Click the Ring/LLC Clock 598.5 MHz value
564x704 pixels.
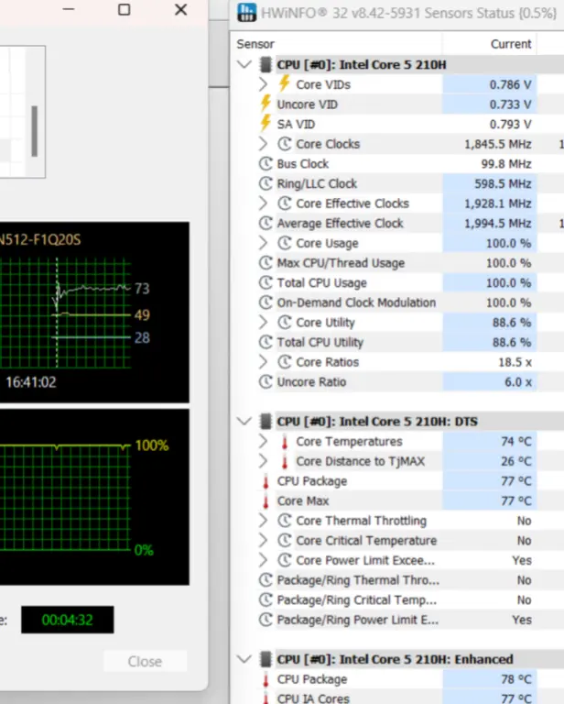pyautogui.click(x=503, y=183)
